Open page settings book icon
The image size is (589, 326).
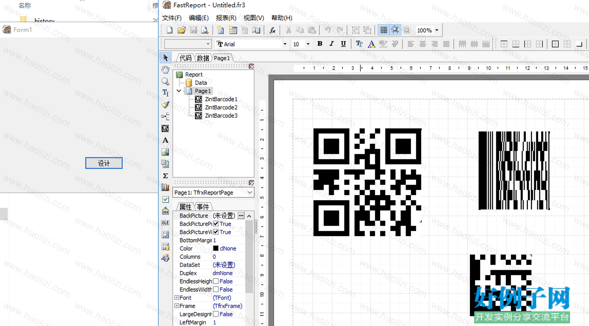point(256,30)
